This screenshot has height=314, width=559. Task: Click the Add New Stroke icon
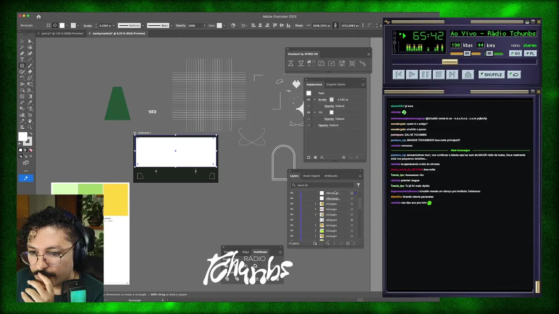pyautogui.click(x=309, y=157)
